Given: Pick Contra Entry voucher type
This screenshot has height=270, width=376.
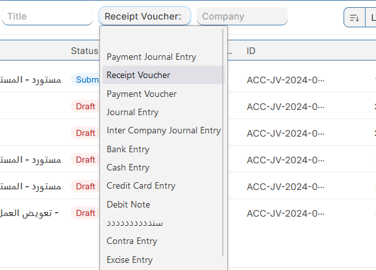Looking at the screenshot, I should (132, 241).
